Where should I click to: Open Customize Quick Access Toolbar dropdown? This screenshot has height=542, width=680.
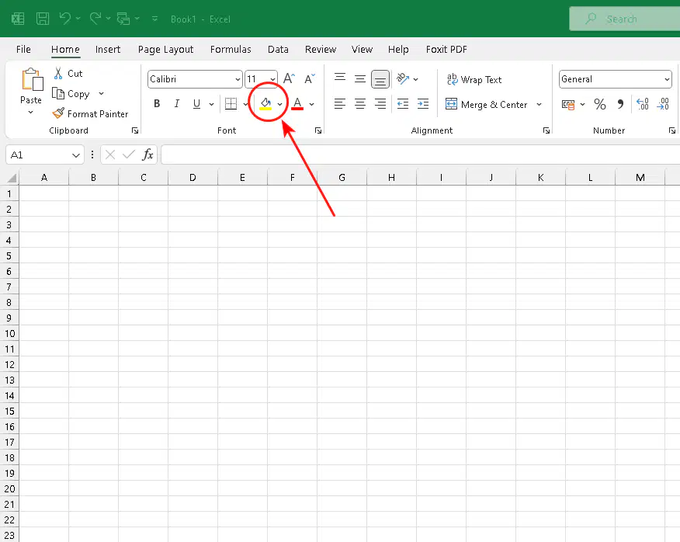click(x=154, y=19)
